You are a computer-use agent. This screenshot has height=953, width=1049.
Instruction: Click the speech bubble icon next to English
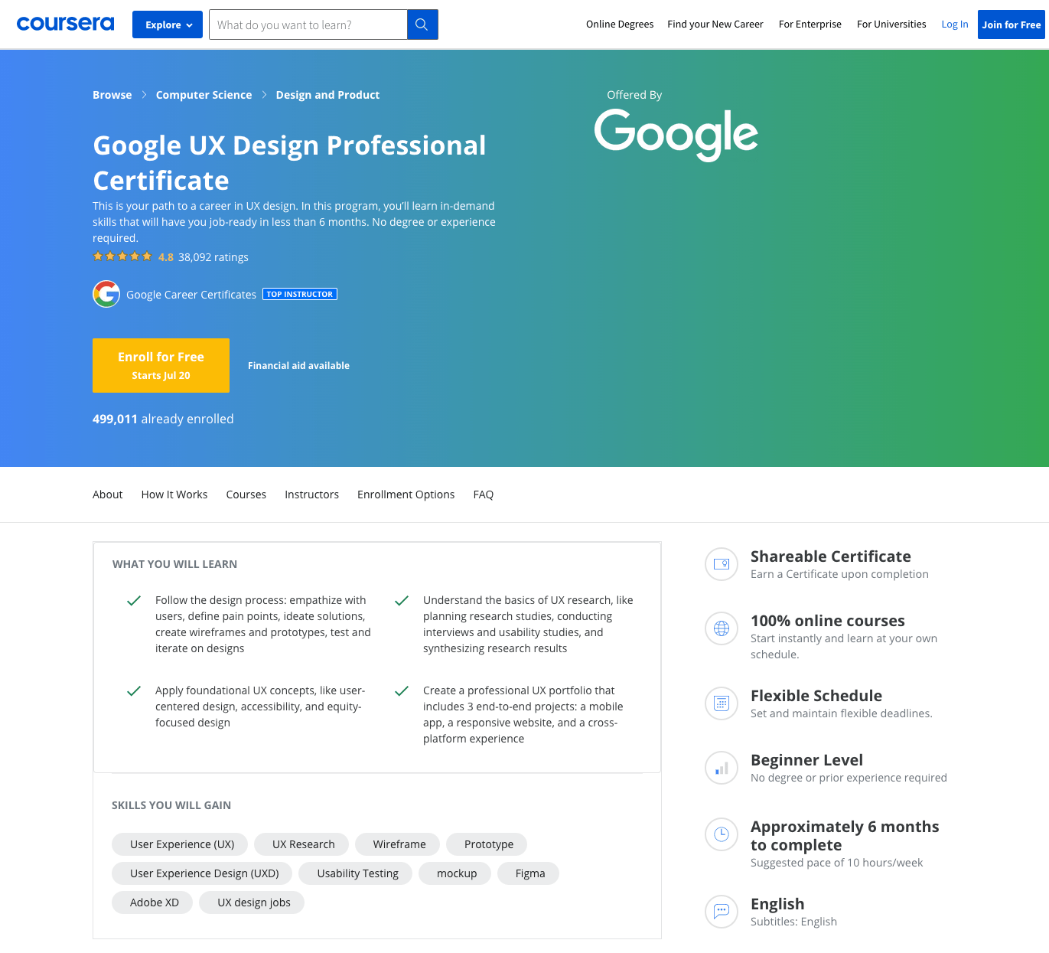click(x=721, y=912)
